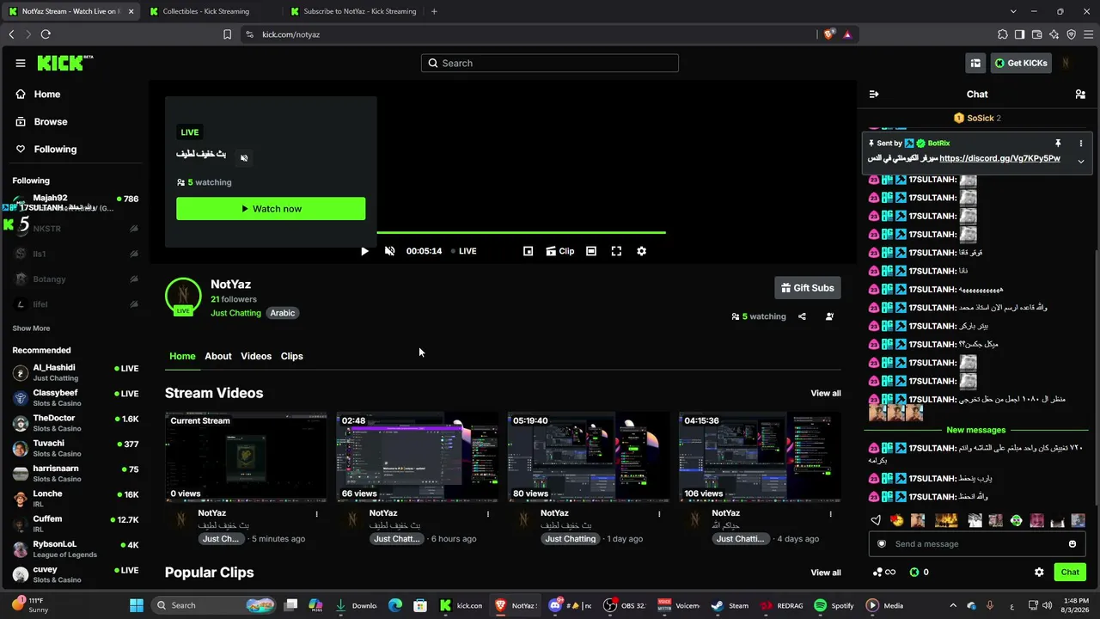Open new browser tab
The image size is (1100, 619).
(434, 11)
